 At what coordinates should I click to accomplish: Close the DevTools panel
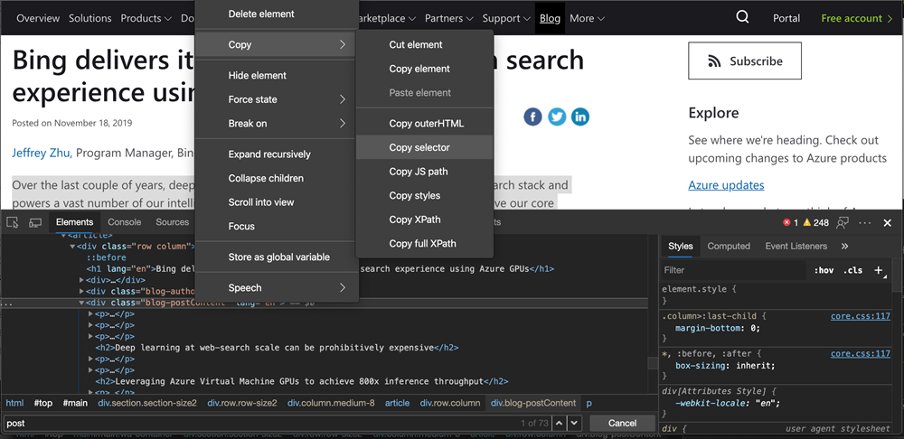(888, 222)
